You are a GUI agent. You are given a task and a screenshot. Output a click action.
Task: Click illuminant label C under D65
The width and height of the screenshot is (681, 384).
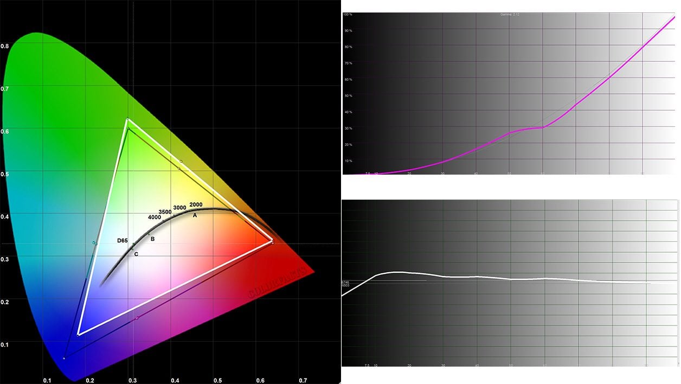pos(136,254)
